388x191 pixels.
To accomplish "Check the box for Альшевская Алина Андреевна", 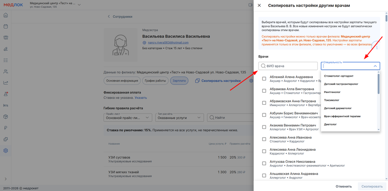I will tap(264, 175).
